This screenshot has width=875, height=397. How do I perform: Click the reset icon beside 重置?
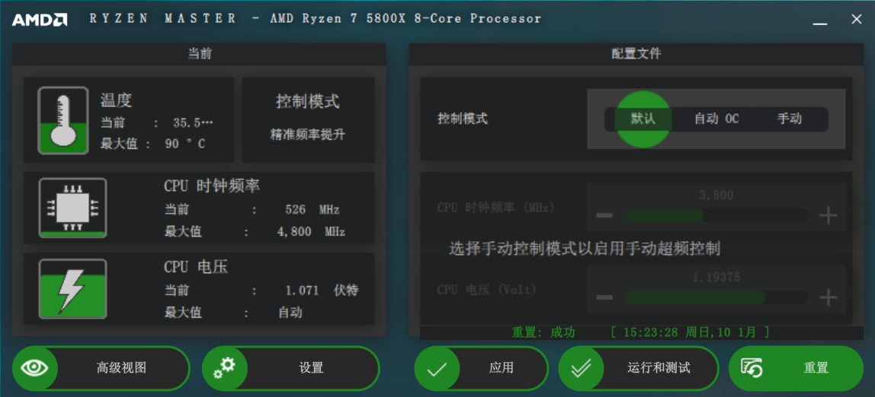tap(752, 369)
